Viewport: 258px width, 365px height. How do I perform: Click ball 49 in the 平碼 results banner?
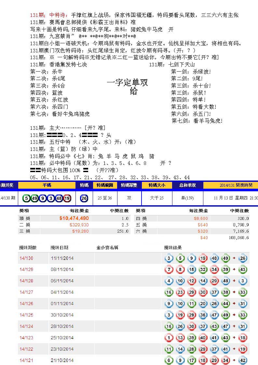[35, 198]
